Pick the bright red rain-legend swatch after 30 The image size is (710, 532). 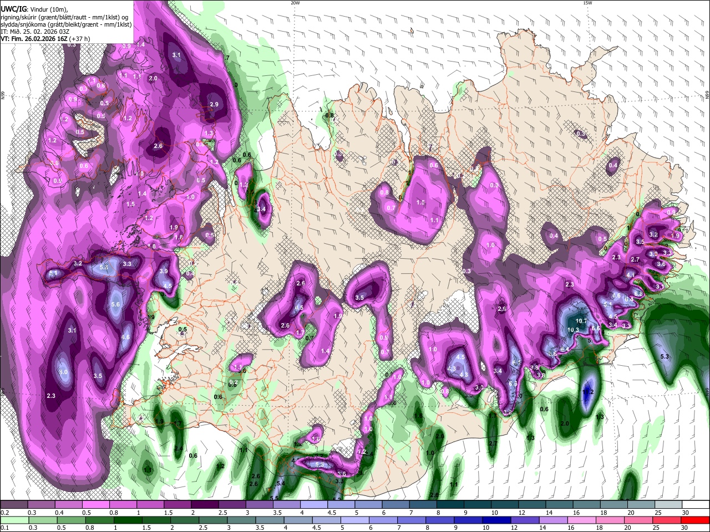point(696,520)
